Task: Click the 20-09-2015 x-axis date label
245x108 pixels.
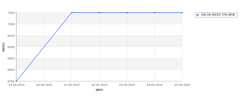Action: tap(44, 85)
